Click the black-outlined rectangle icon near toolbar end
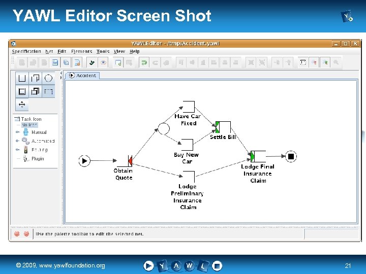The width and height of the screenshot is (366, 274). pos(303,62)
